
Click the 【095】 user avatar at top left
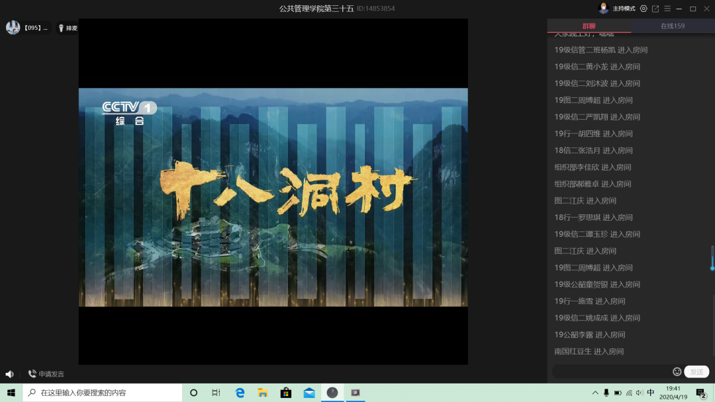point(13,28)
